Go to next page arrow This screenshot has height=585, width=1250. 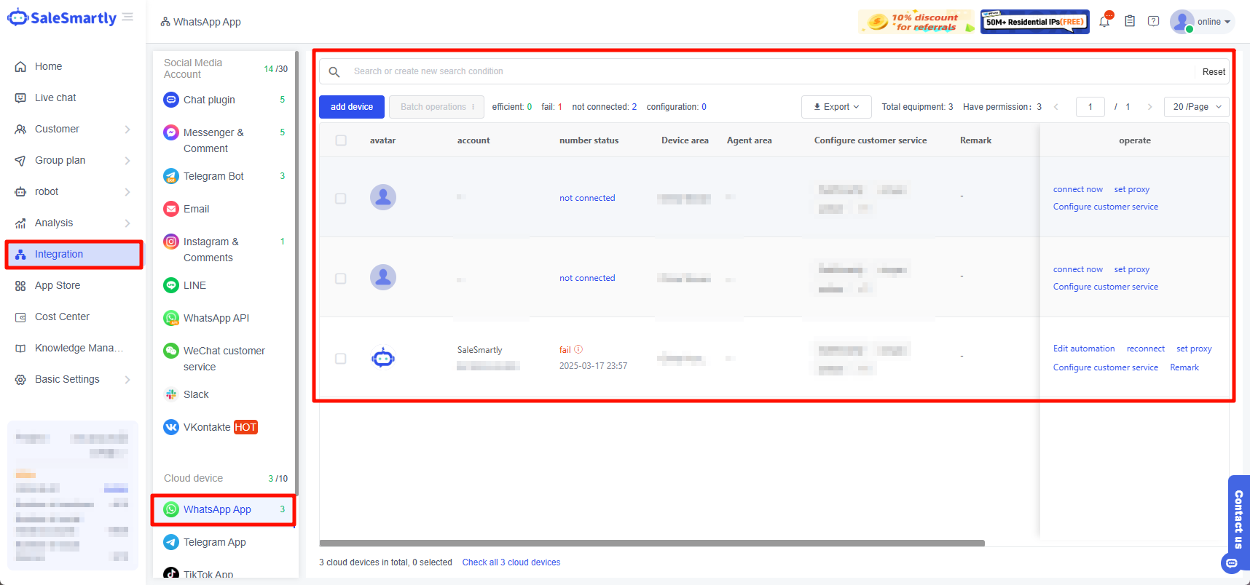pos(1149,107)
